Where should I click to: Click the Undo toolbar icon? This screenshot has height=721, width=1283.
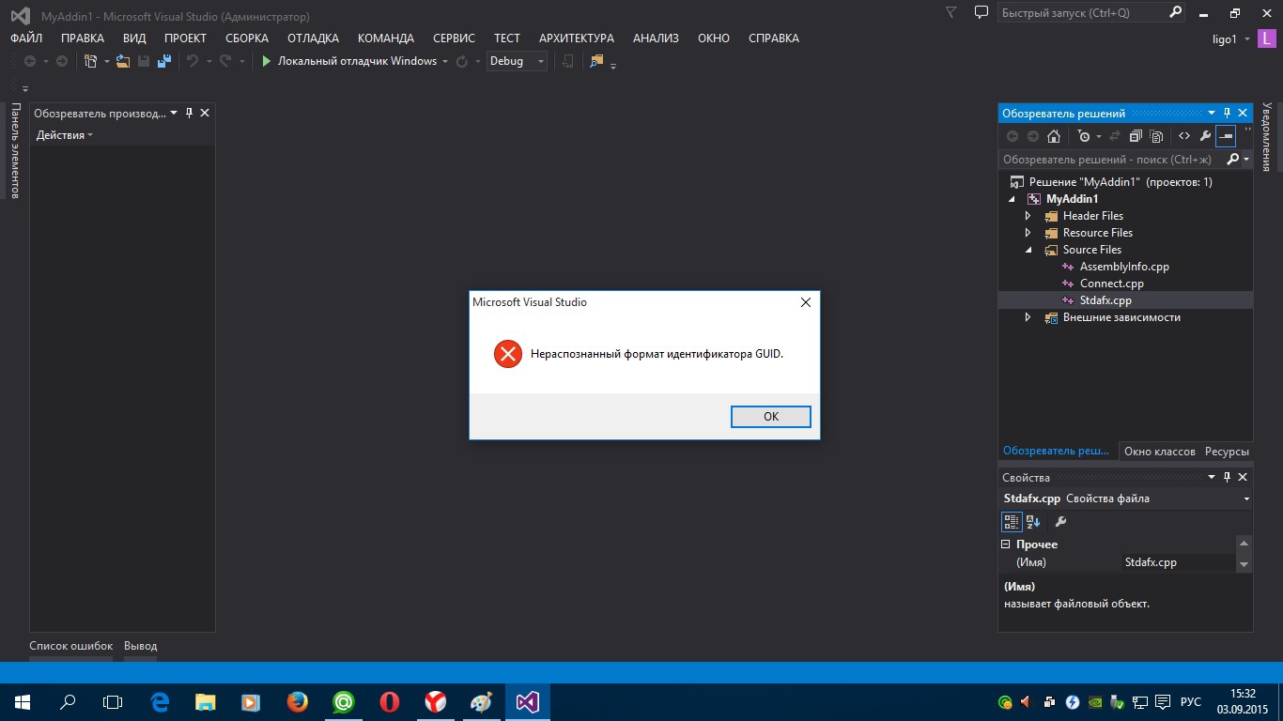193,61
